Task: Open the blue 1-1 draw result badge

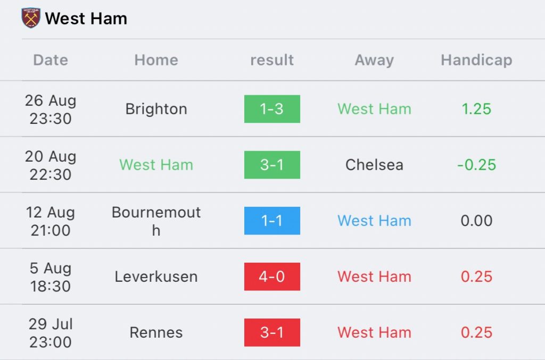Action: pyautogui.click(x=272, y=221)
